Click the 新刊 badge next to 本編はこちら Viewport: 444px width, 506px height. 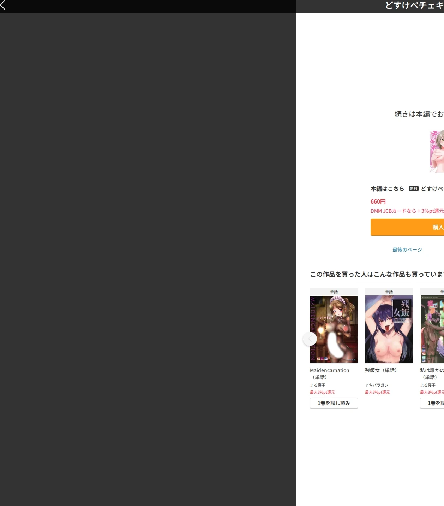[x=414, y=189]
